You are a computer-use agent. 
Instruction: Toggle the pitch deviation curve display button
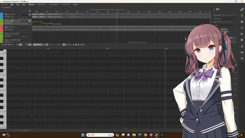point(38,44)
